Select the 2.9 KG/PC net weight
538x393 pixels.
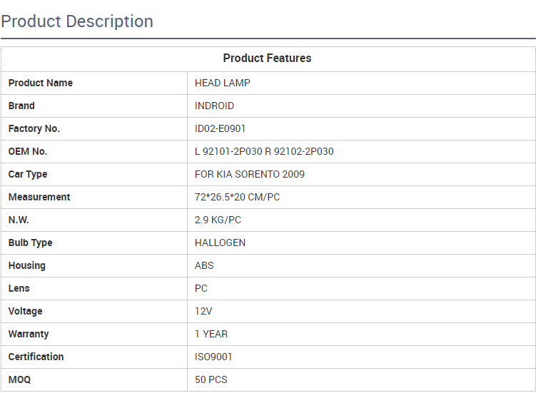218,220
